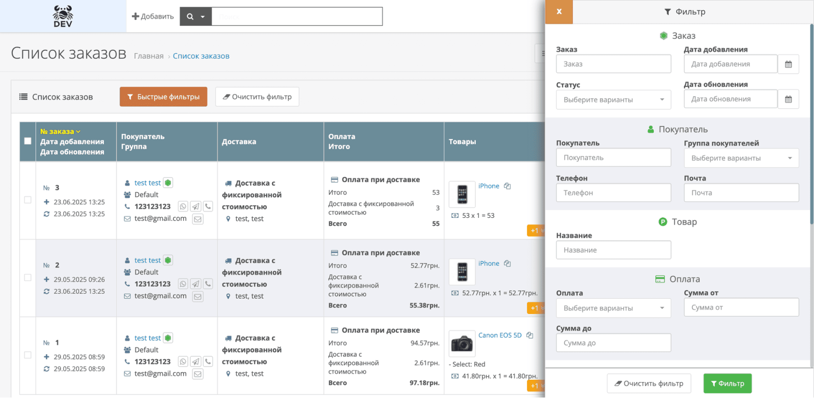Click the search magnifier dropdown button
The image size is (814, 398).
tap(195, 16)
